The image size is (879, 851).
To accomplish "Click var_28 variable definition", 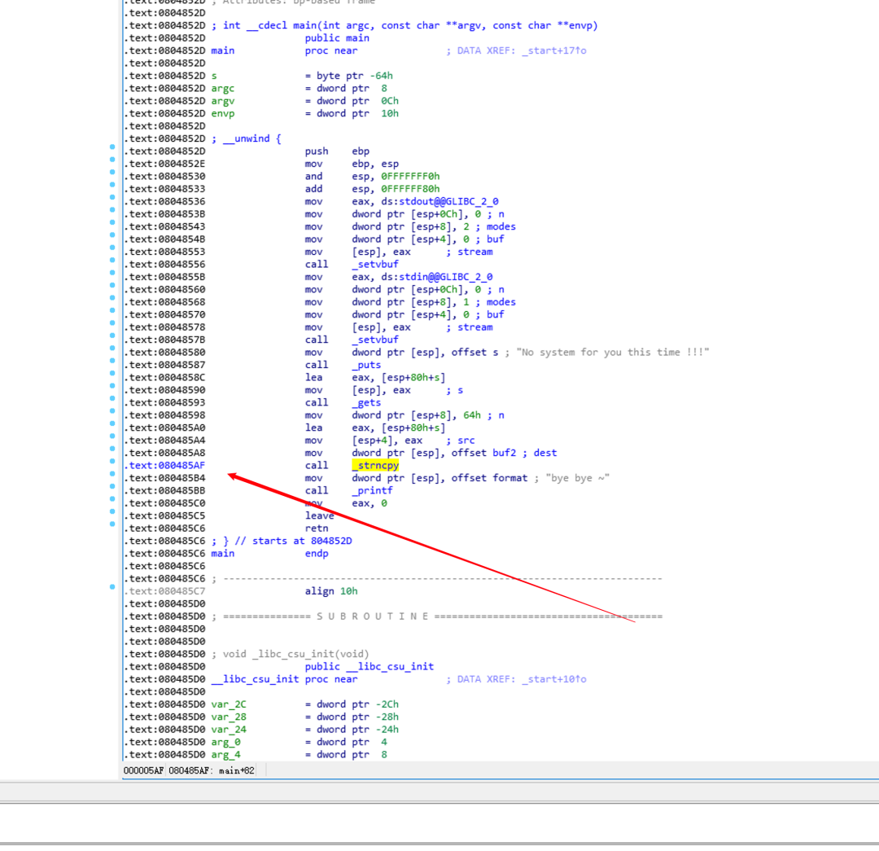I will pyautogui.click(x=305, y=717).
